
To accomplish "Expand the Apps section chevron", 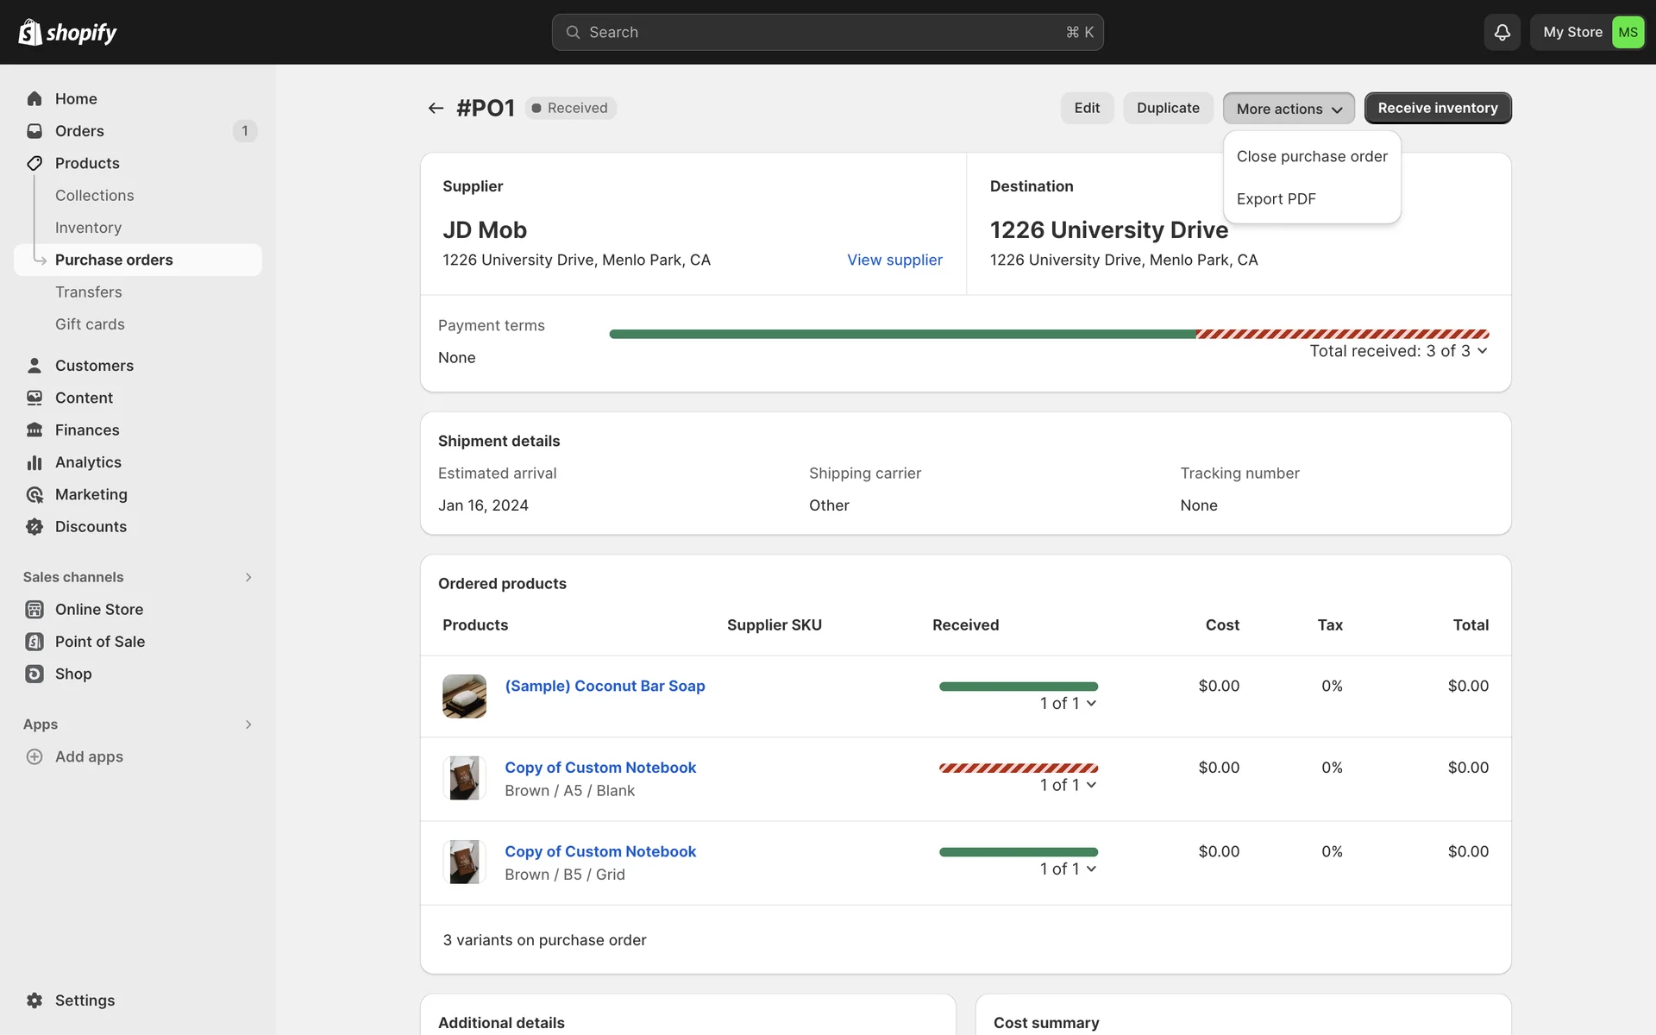I will point(248,724).
